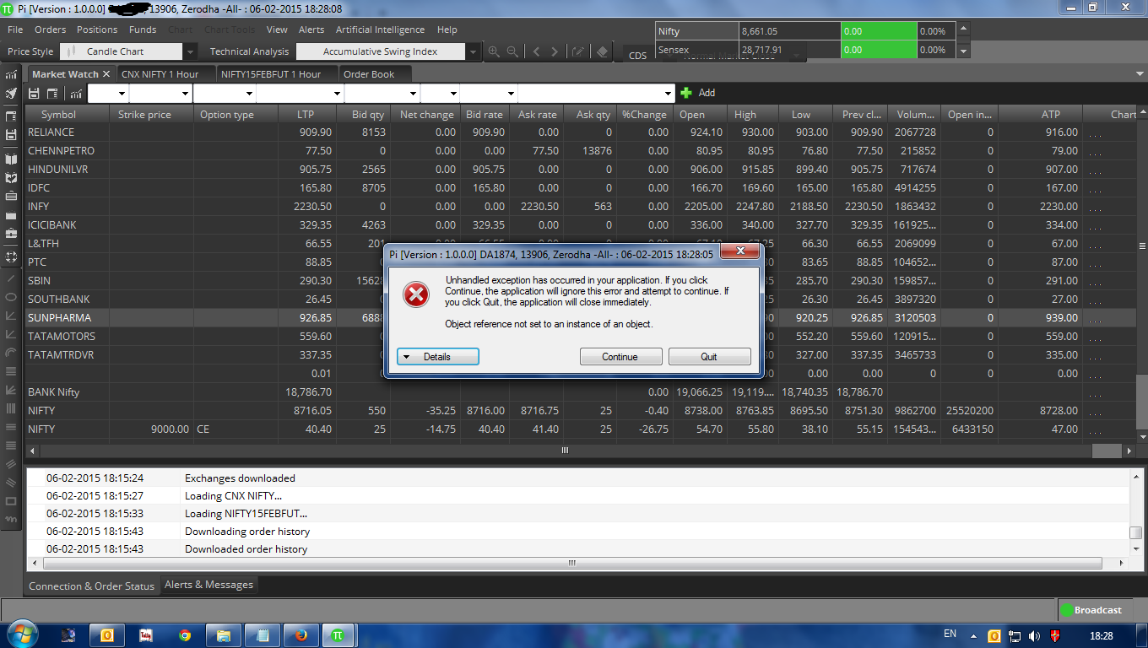Image resolution: width=1148 pixels, height=648 pixels.
Task: Click the zoom in magnifier icon
Action: 494,51
